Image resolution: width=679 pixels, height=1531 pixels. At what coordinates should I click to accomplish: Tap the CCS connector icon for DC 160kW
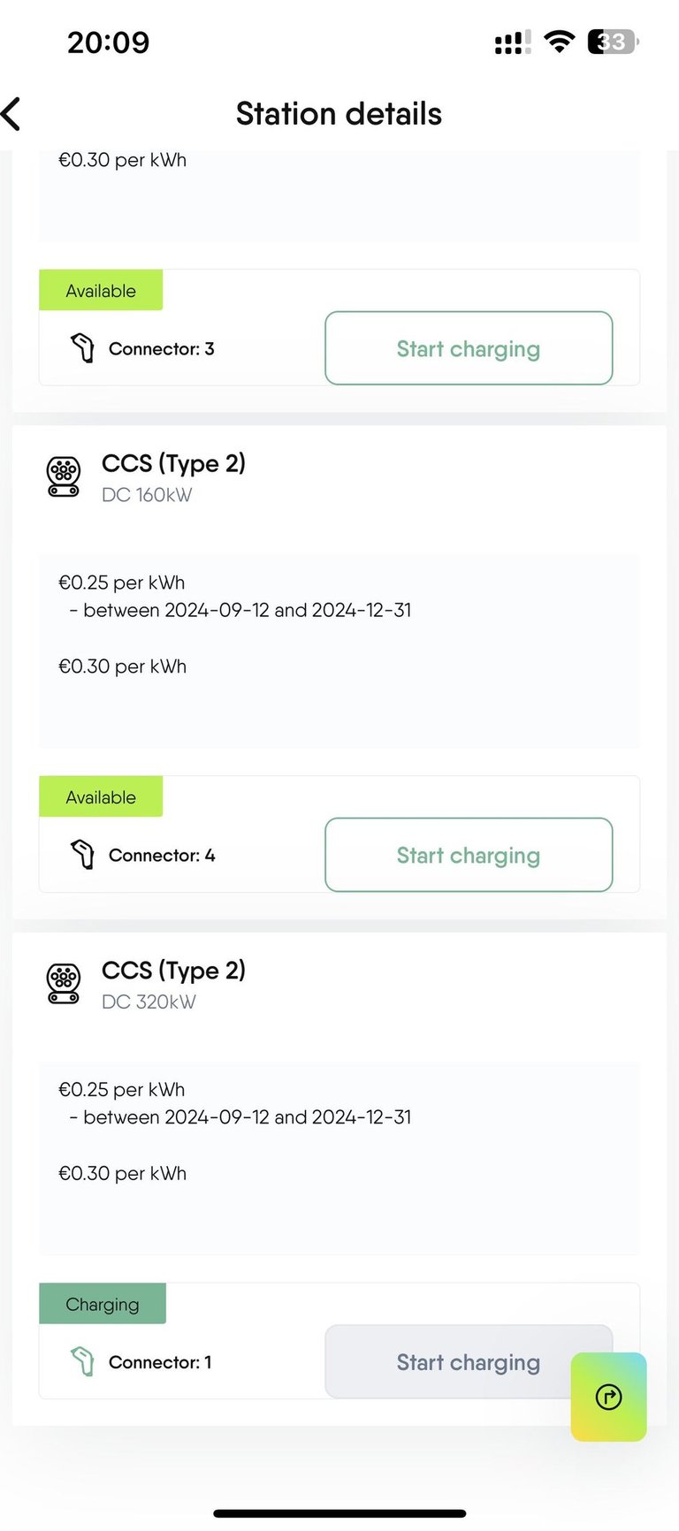64,476
